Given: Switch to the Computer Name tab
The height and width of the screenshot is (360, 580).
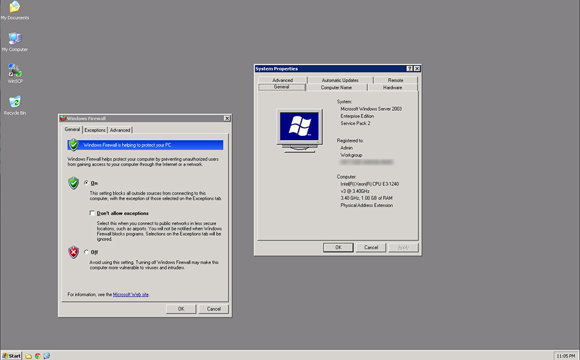Looking at the screenshot, I should pos(336,88).
